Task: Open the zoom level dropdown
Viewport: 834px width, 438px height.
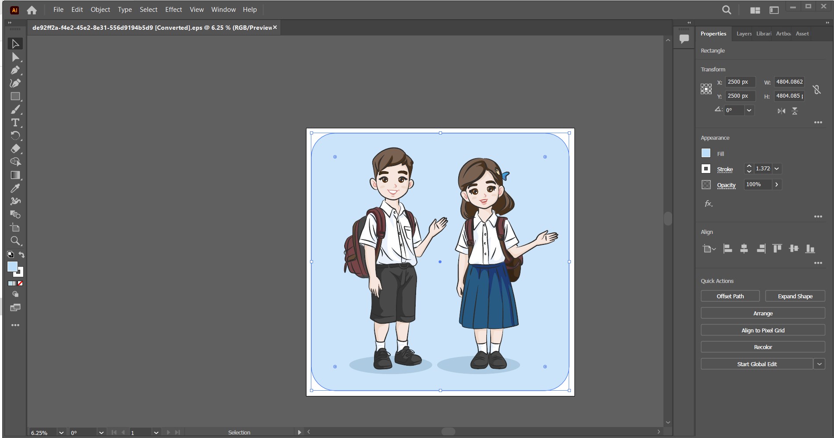Action: (x=61, y=433)
